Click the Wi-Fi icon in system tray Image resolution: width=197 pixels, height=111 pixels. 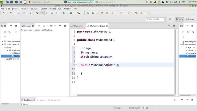183,2
